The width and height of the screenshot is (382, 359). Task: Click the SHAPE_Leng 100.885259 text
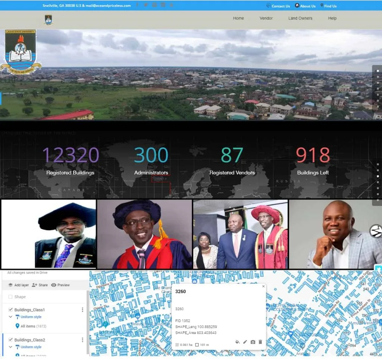click(196, 327)
